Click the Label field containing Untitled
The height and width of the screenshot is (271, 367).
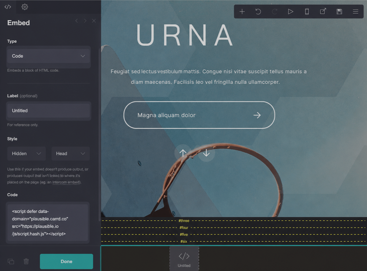[x=49, y=111]
